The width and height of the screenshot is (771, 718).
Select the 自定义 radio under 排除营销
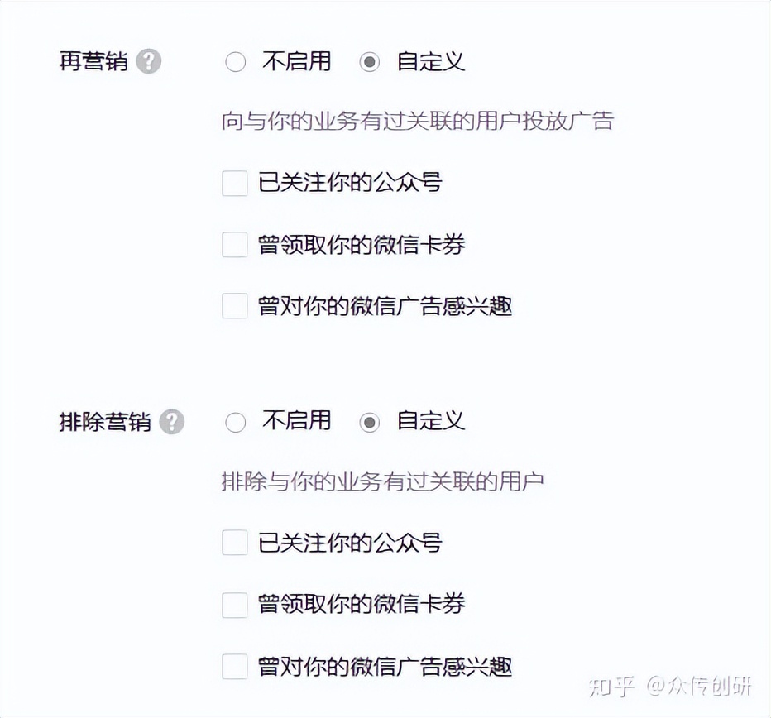coord(370,422)
